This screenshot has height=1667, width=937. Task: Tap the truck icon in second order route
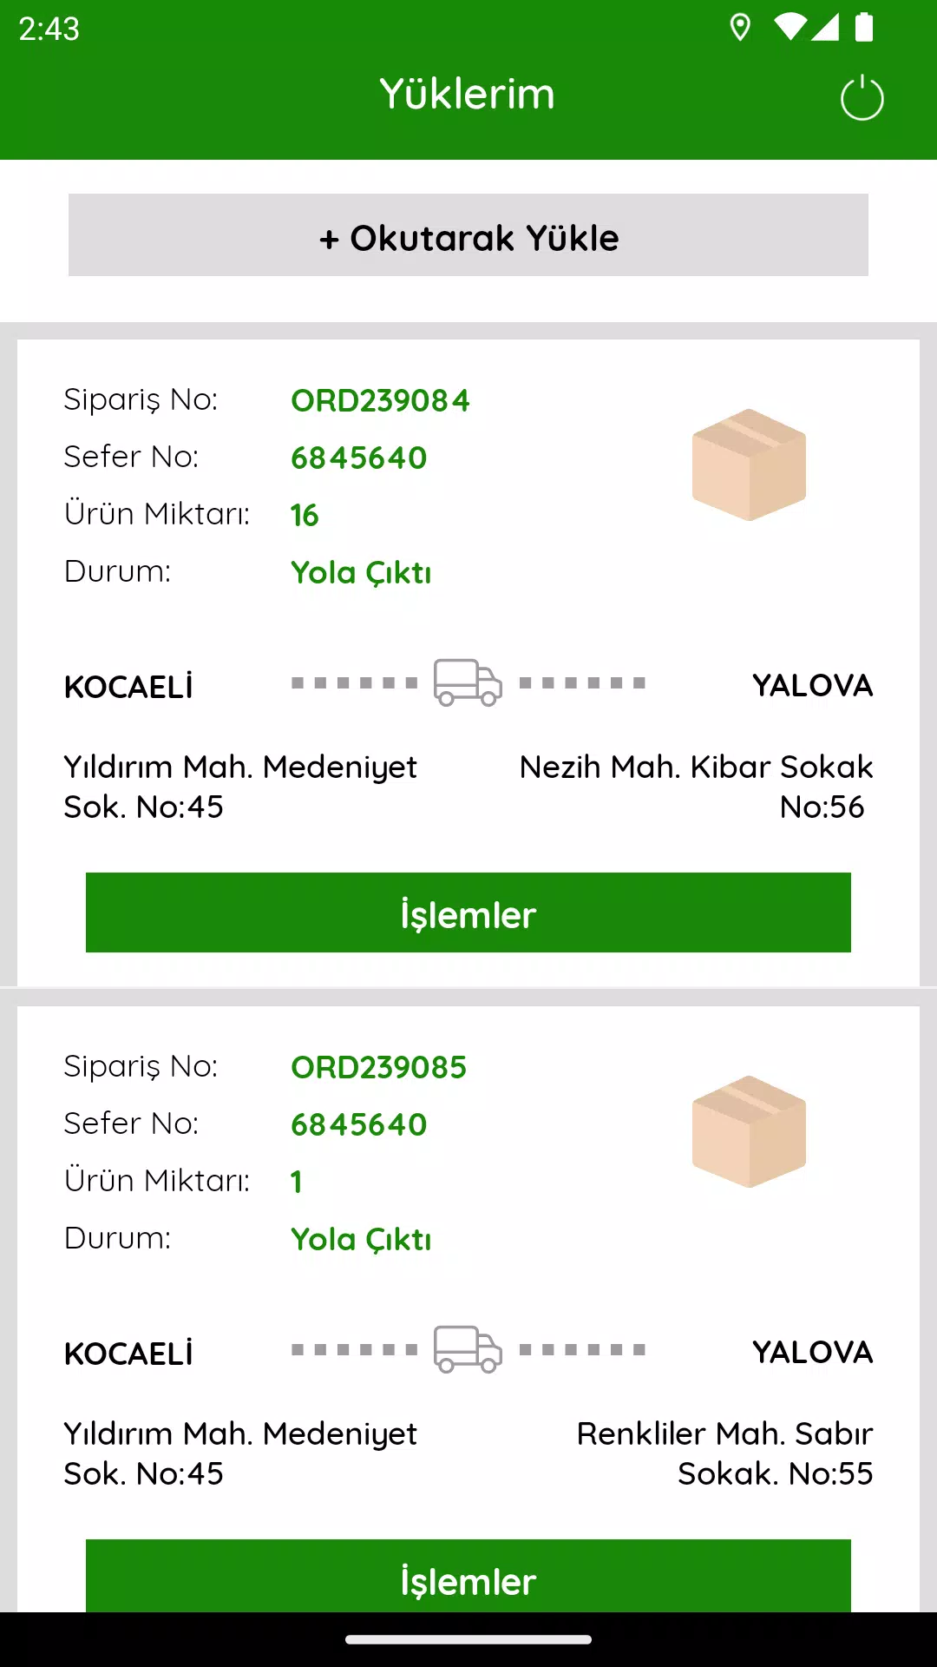click(468, 1349)
